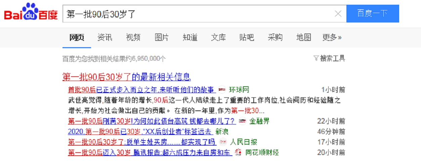Open article 第一批90后30岁了:脱单生娃买房
Screen dimensions: 421x165
(142, 142)
